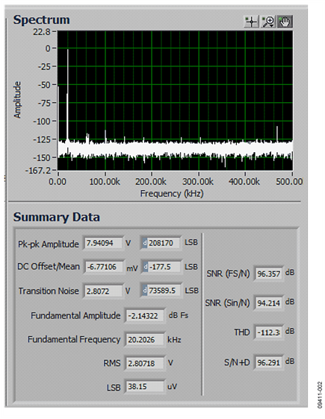Select the Transition Noise 2.8072 field
The height and width of the screenshot is (419, 325).
click(103, 291)
